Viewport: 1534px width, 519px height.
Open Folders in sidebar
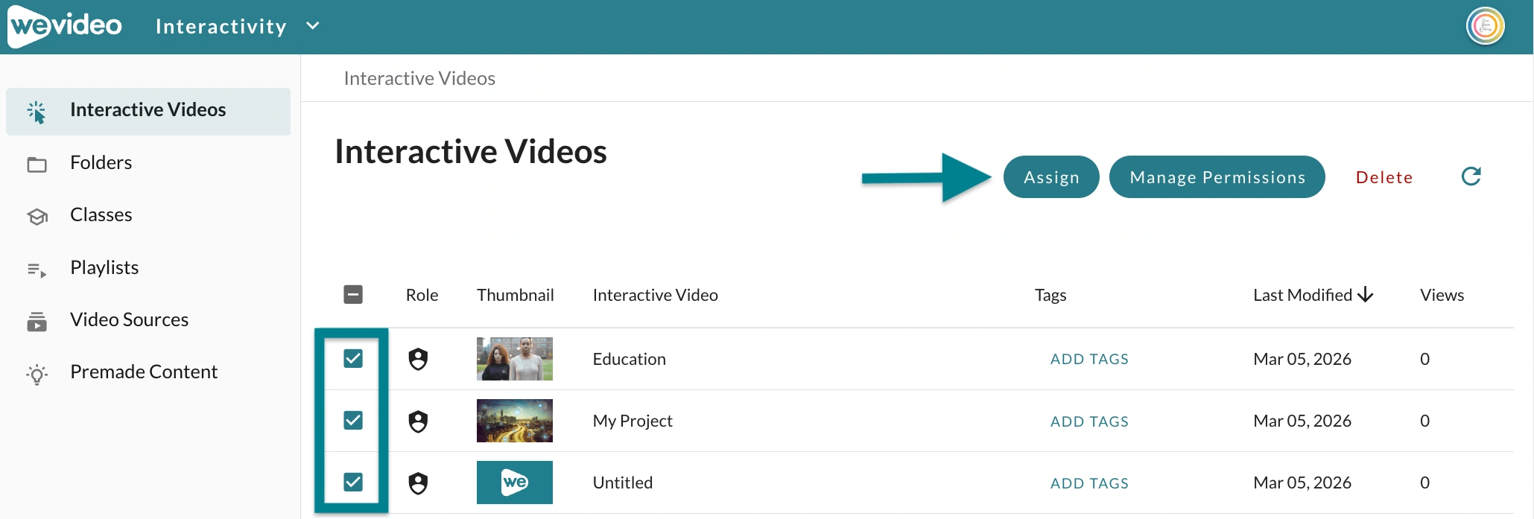click(x=101, y=163)
